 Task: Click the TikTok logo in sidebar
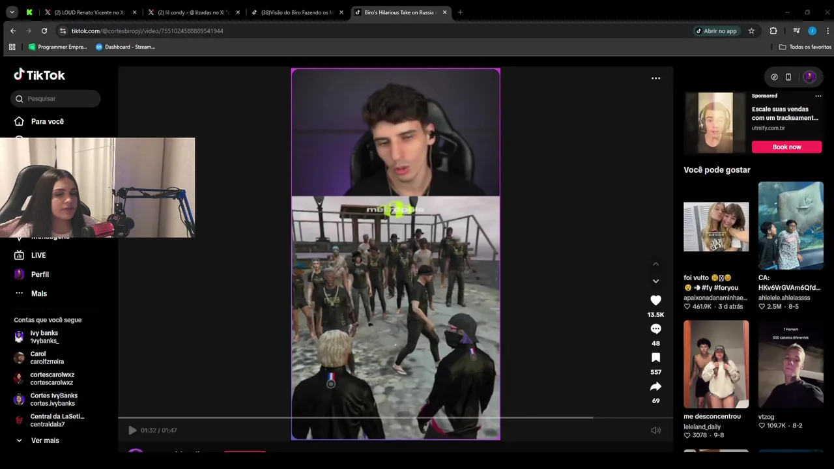pyautogui.click(x=39, y=75)
